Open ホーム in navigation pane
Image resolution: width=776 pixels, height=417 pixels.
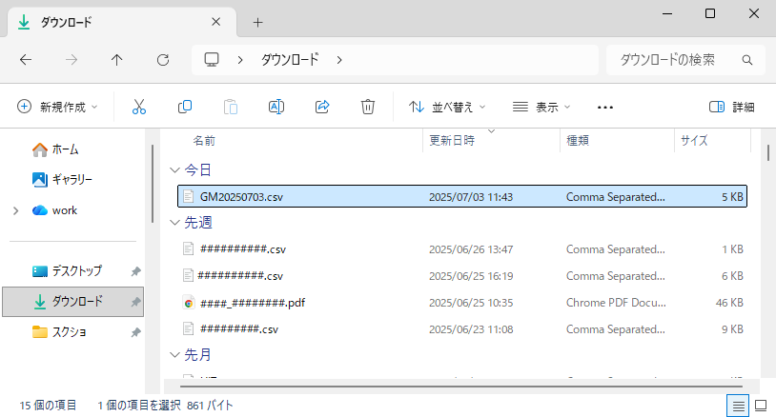point(55,149)
